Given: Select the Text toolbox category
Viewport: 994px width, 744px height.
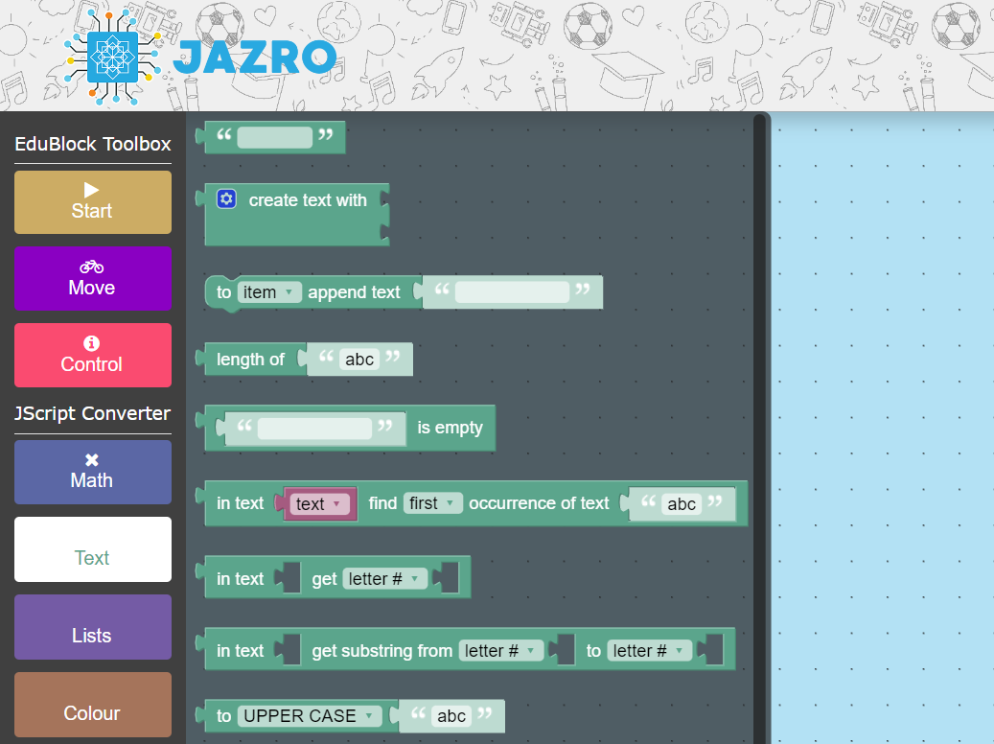Looking at the screenshot, I should click(93, 549).
